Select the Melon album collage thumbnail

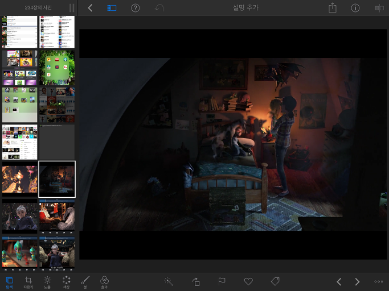(57, 105)
